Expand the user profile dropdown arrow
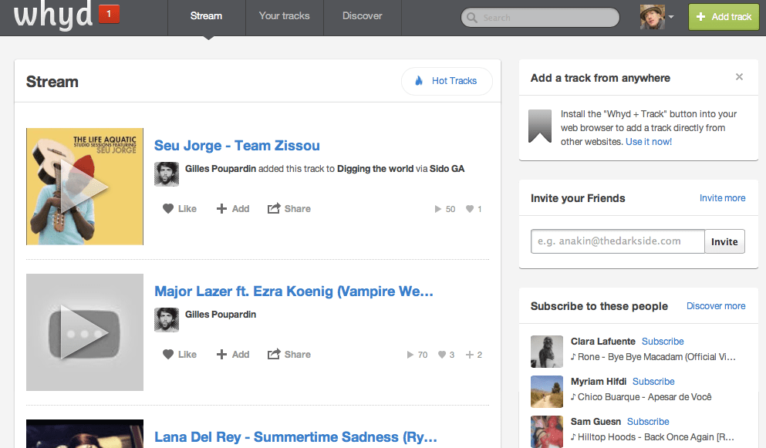The image size is (766, 448). (671, 17)
